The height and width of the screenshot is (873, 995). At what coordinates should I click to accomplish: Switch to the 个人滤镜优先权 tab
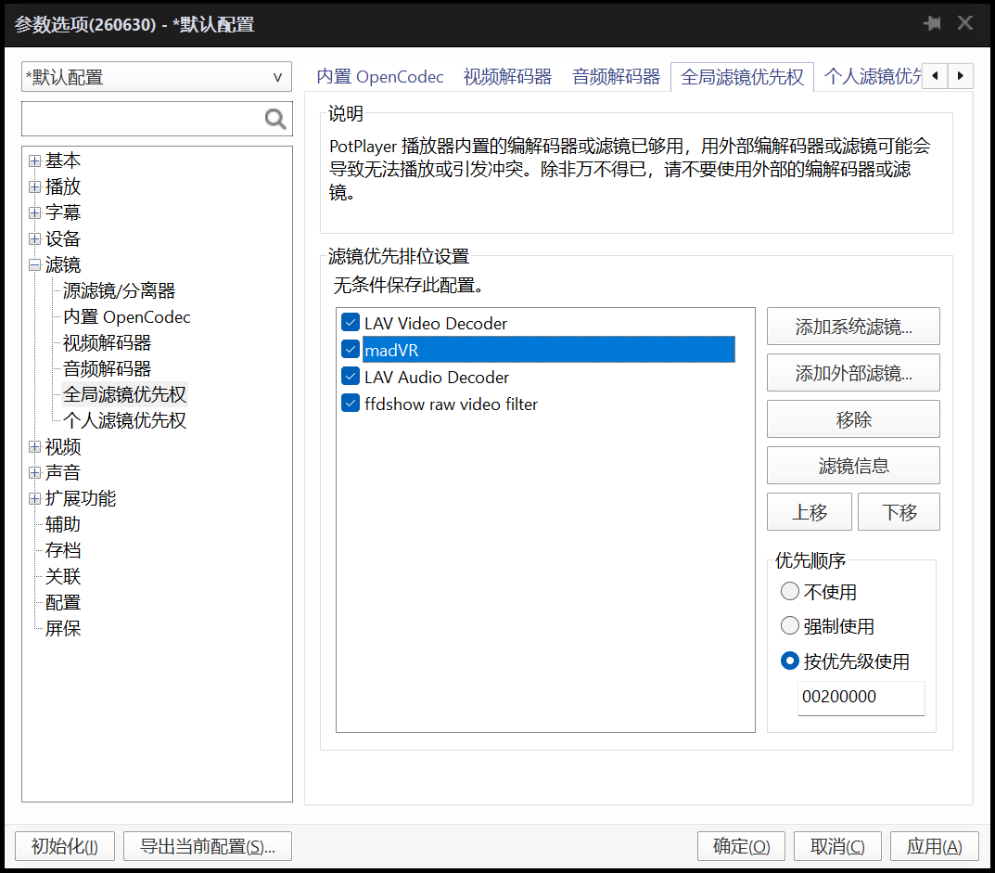(872, 77)
